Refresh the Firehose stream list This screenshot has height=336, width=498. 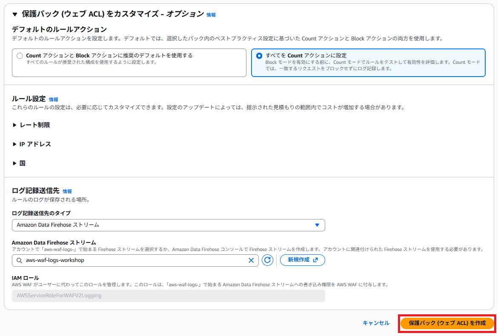267,260
